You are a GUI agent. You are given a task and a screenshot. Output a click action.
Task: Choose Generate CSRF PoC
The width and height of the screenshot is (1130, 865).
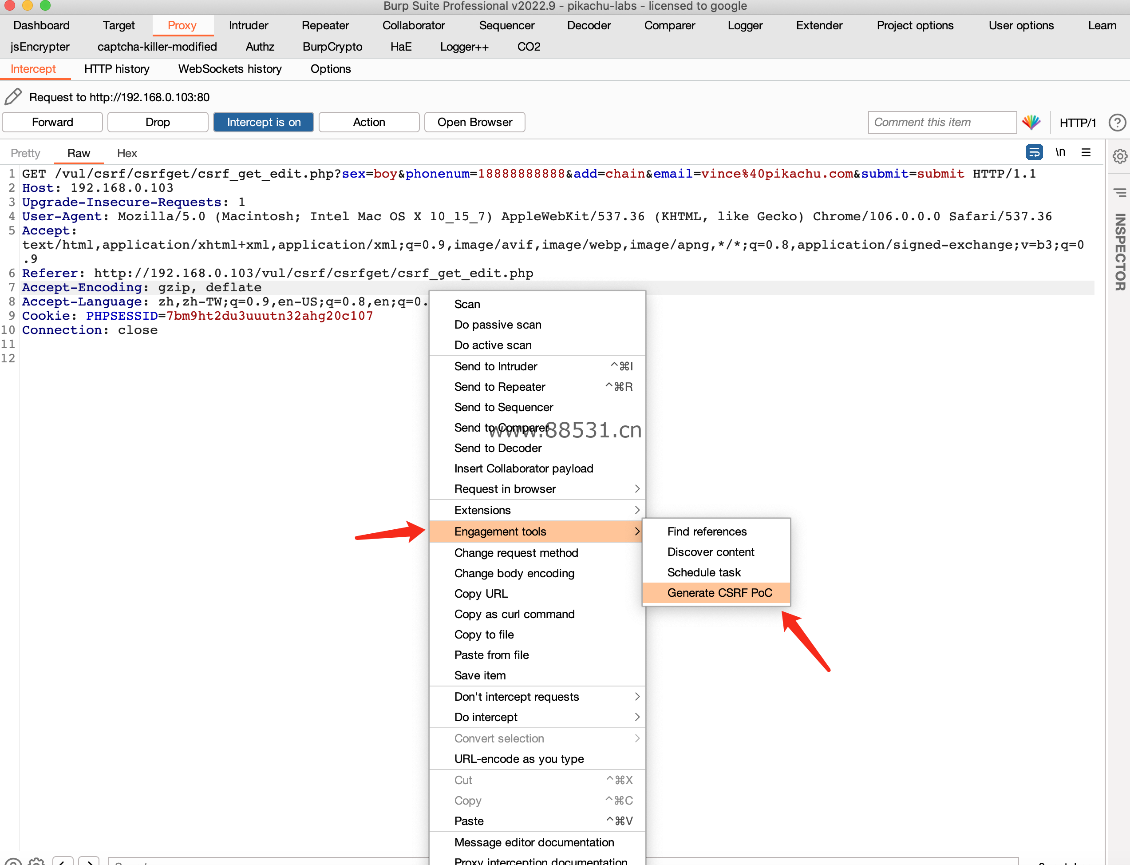click(x=716, y=593)
